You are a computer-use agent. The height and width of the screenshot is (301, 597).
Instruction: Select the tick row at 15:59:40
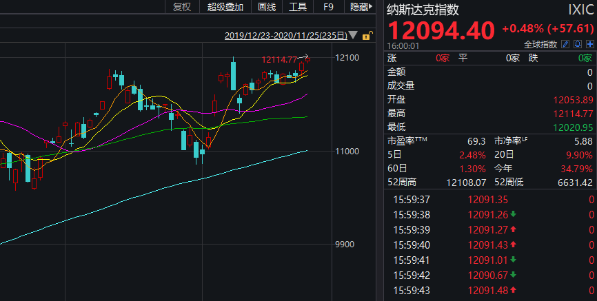pos(490,245)
